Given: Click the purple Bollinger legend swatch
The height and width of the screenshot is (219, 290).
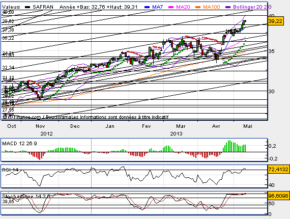Looking at the screenshot, I should pyautogui.click(x=228, y=7).
